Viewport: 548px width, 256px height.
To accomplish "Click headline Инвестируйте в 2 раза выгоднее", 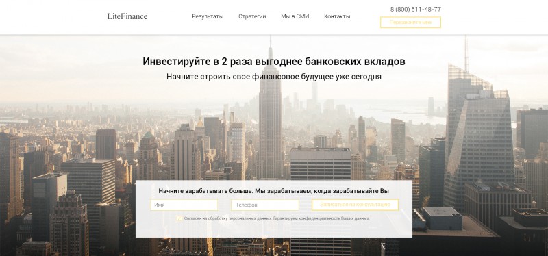I will [273, 62].
